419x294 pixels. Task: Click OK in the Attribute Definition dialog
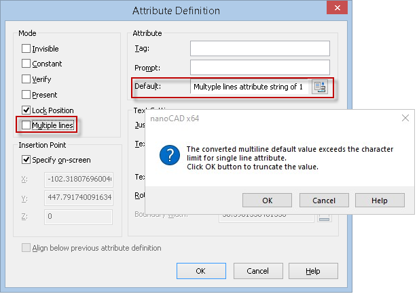[200, 271]
